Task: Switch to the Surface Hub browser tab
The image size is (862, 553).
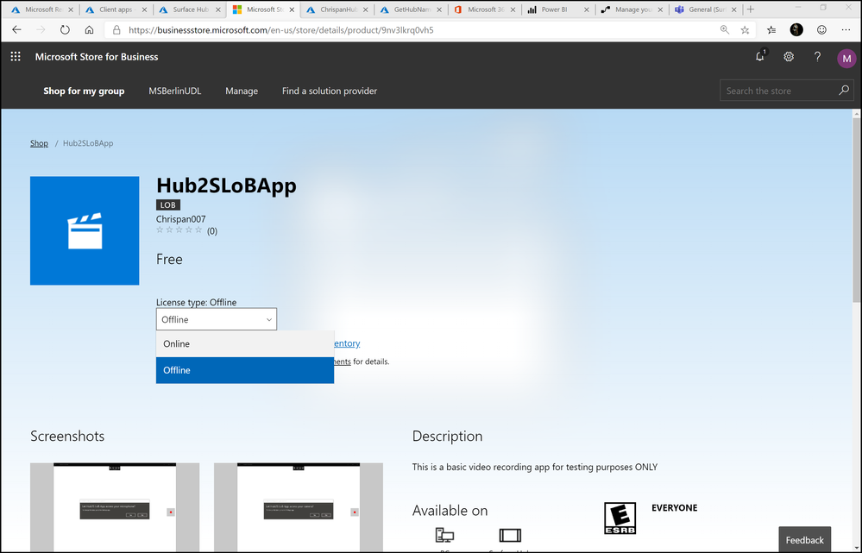Action: pyautogui.click(x=190, y=9)
